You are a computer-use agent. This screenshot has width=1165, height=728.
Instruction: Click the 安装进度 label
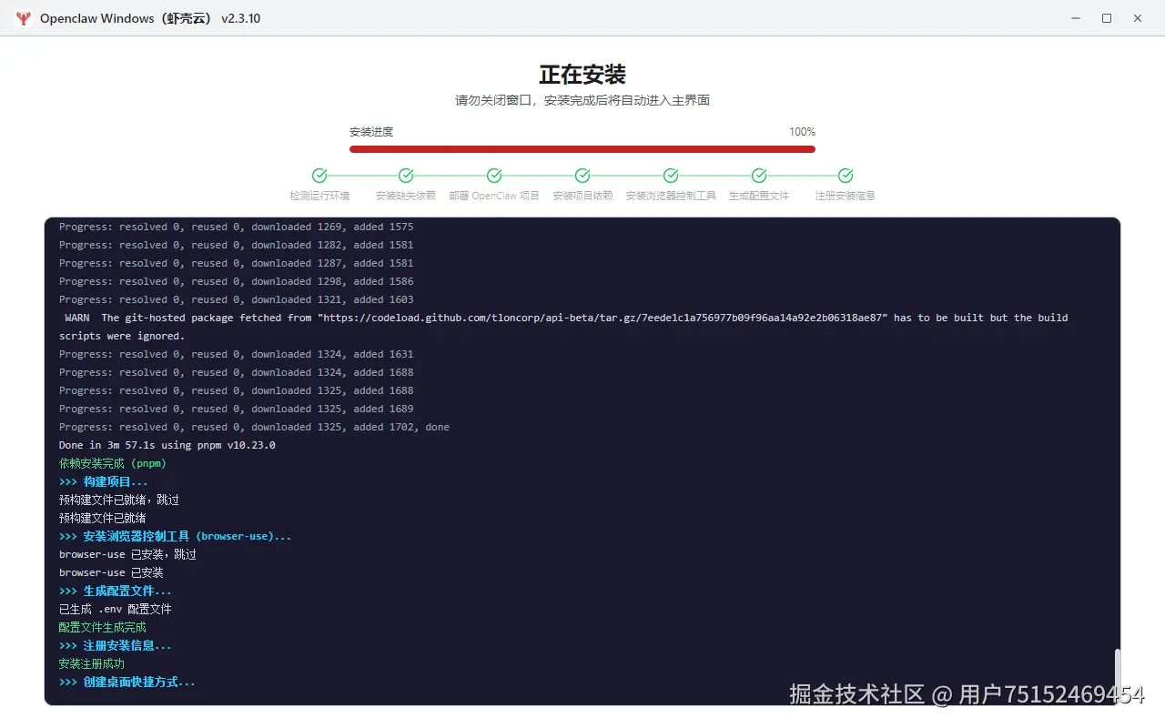[371, 132]
